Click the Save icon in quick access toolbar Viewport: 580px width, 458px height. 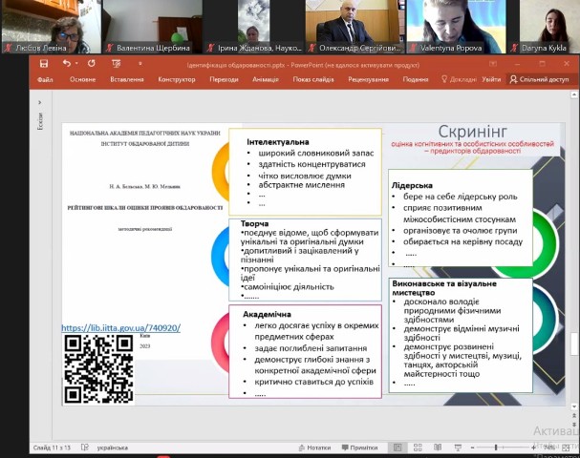point(43,63)
